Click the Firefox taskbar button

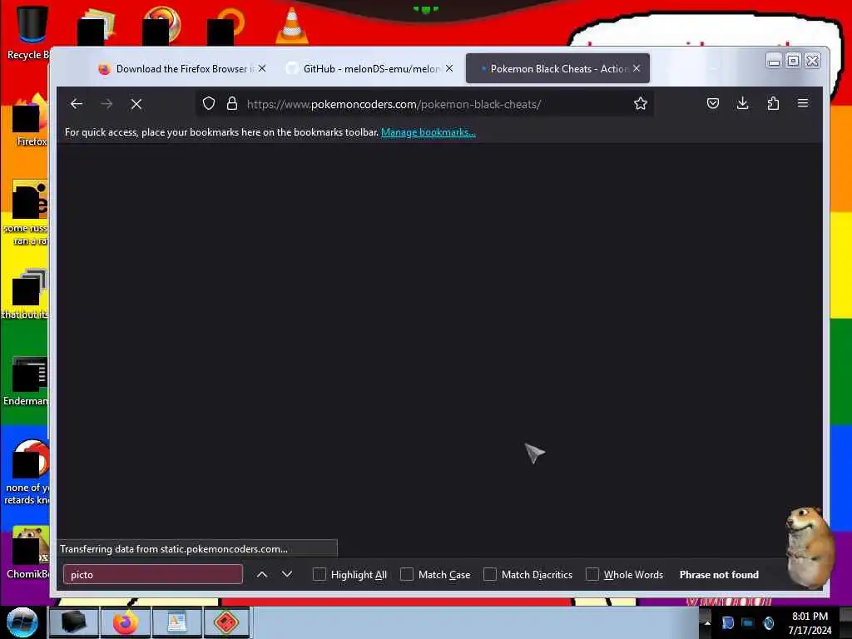tap(125, 622)
